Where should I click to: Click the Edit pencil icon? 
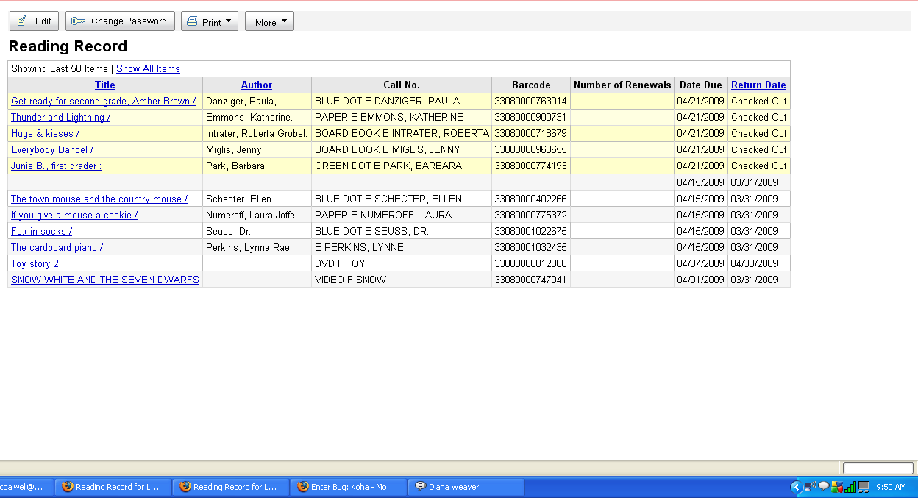pyautogui.click(x=22, y=21)
